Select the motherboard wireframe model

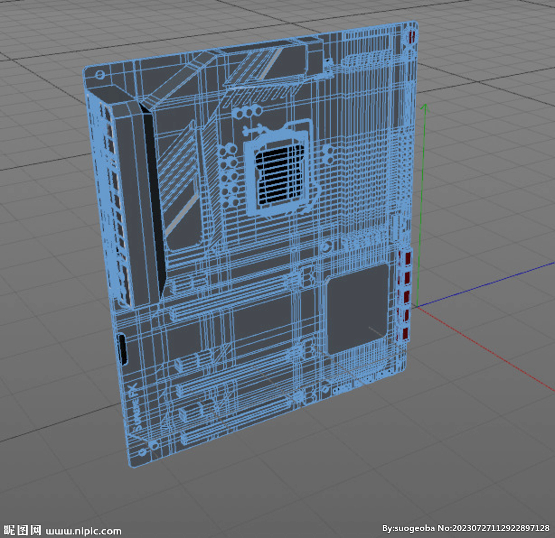click(250, 244)
